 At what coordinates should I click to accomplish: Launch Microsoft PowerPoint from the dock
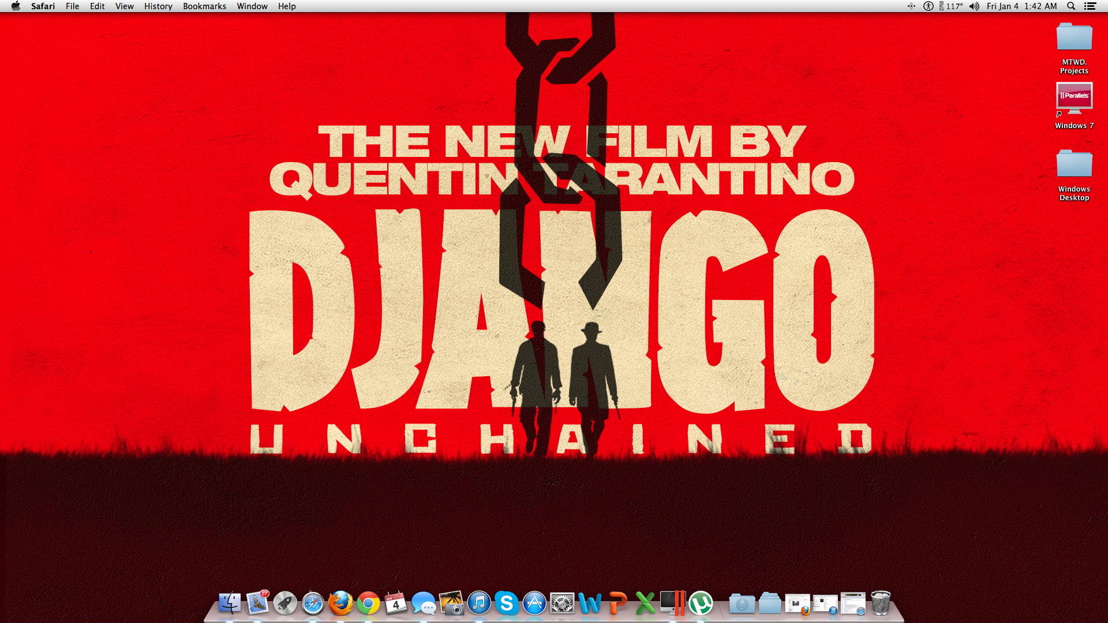point(617,603)
